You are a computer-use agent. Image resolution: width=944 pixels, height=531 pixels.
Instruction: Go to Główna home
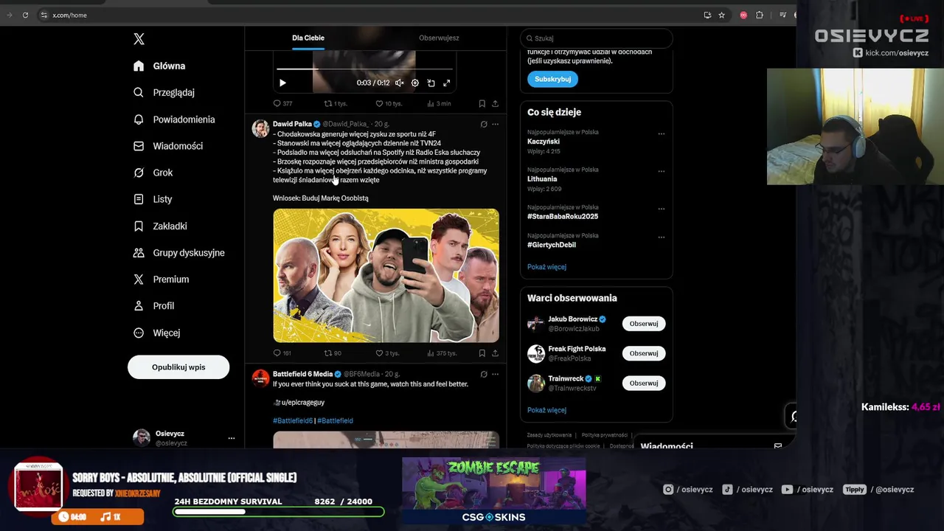159,66
